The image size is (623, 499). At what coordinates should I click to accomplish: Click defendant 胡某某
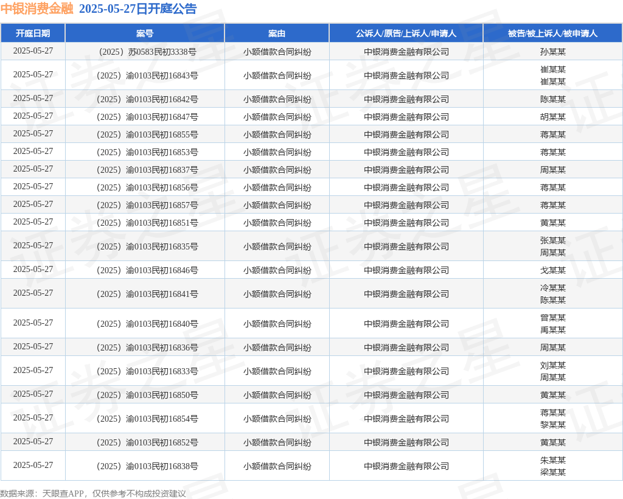point(552,117)
